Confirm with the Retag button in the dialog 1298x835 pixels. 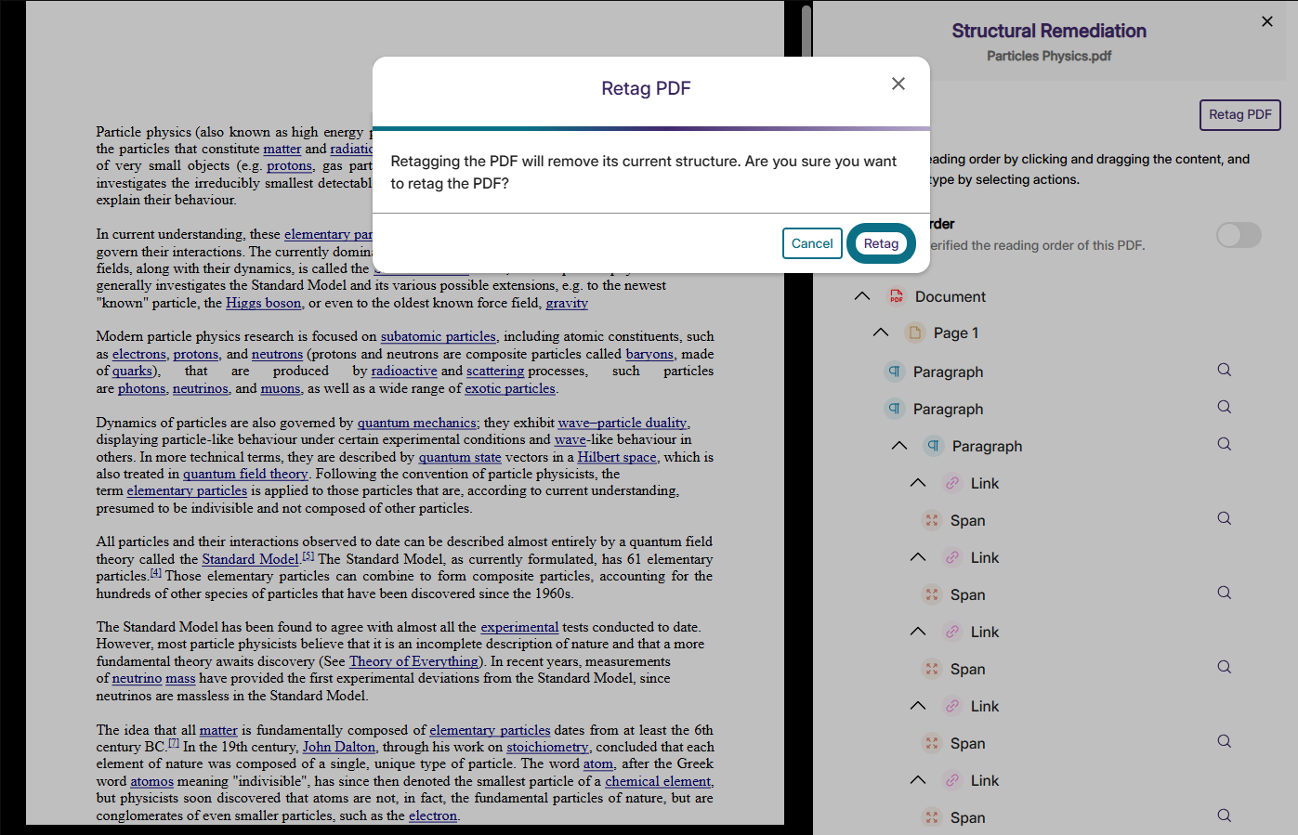tap(881, 243)
